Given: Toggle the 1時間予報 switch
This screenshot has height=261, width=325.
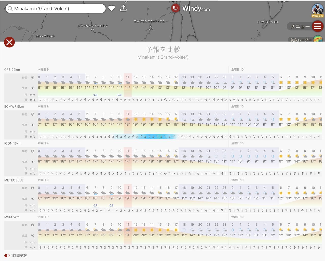Looking at the screenshot, I should click(7, 256).
